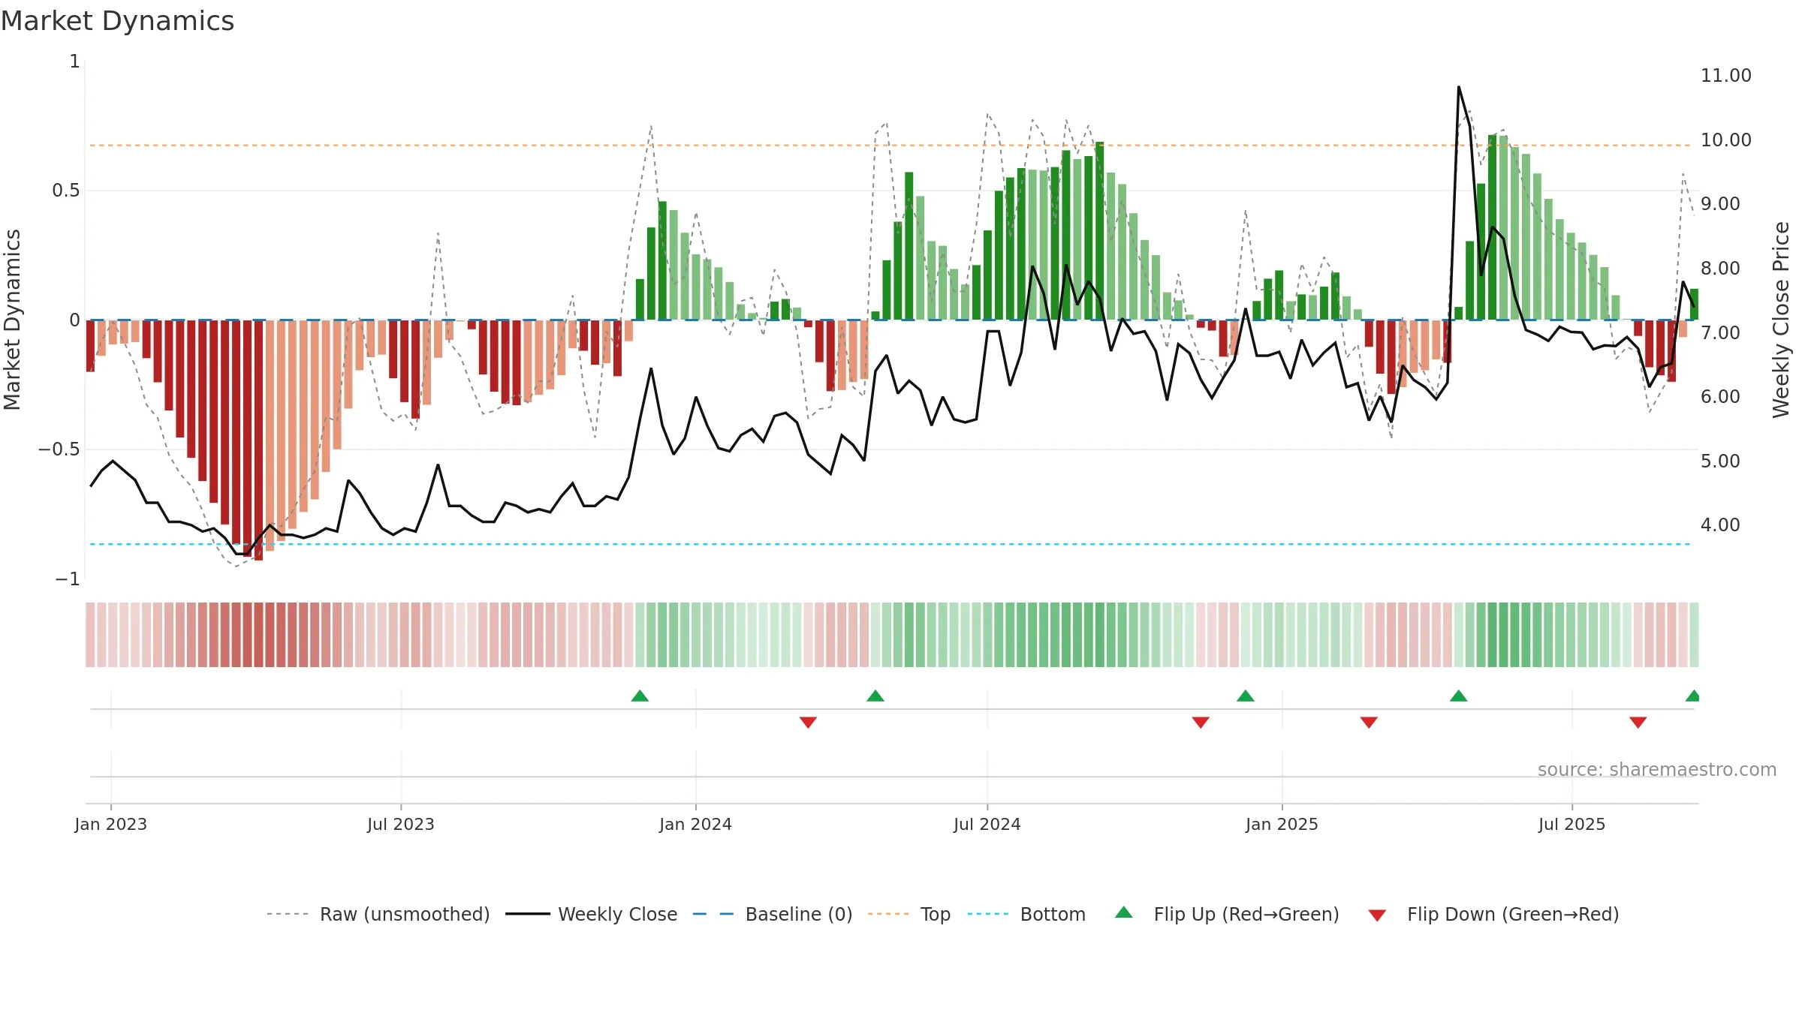Click the source: sharemaestro.com text

tap(1657, 769)
